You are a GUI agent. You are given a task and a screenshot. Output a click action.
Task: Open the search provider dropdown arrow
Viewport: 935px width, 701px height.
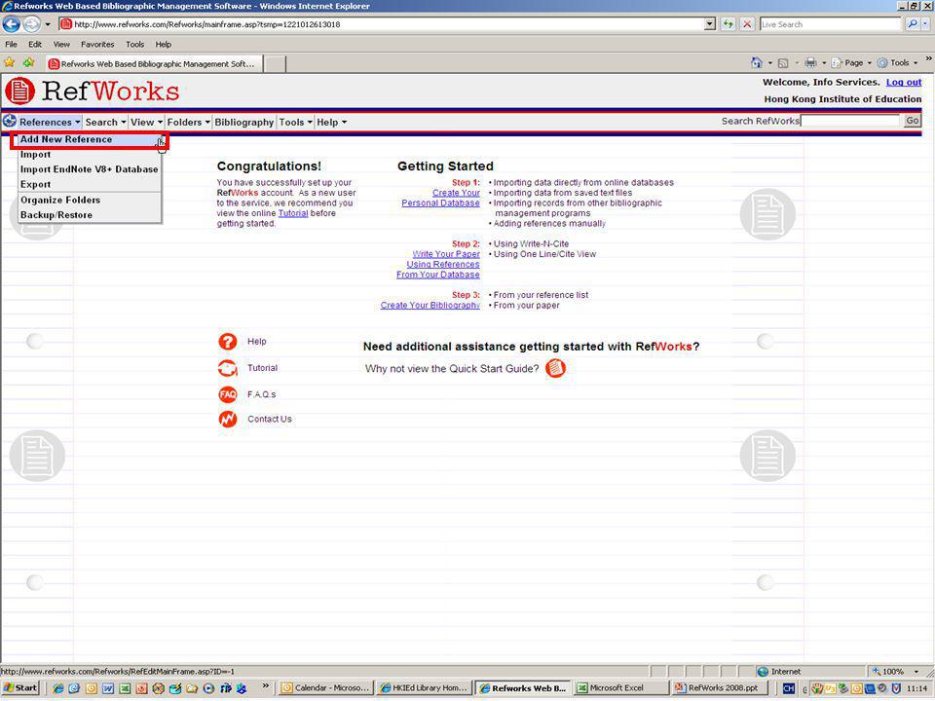pos(926,24)
